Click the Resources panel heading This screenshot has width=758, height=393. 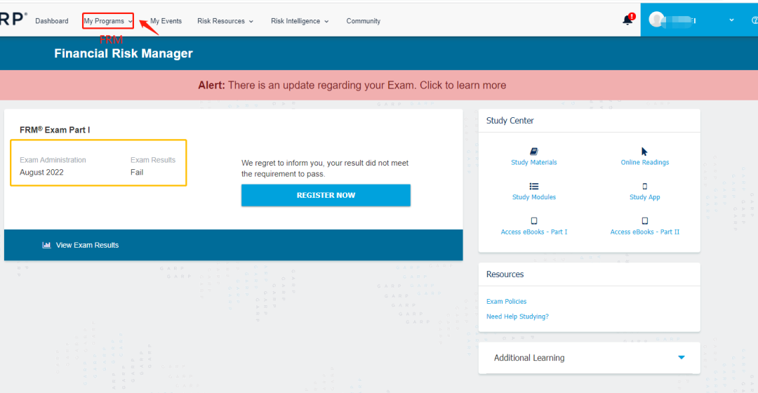pos(505,274)
